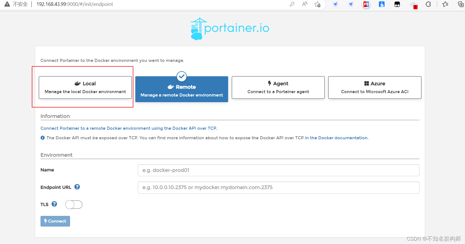Select the Remote Docker environment option
This screenshot has height=244, width=465.
182,89
